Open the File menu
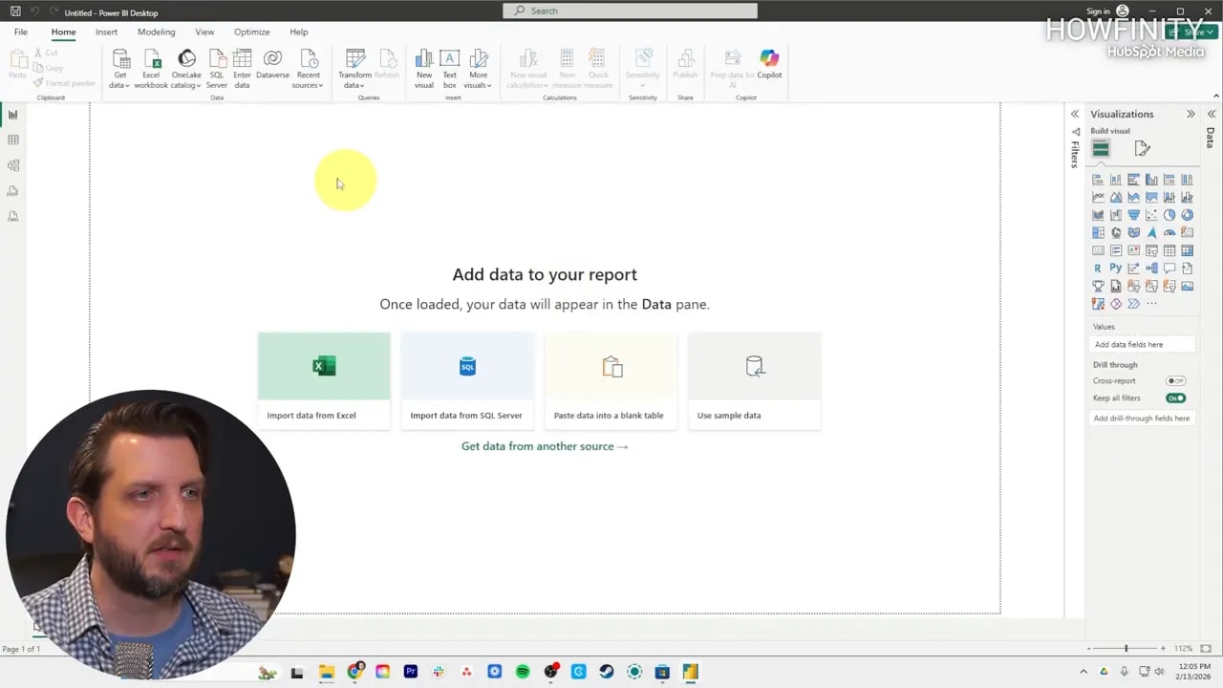The image size is (1223, 688). click(x=20, y=32)
